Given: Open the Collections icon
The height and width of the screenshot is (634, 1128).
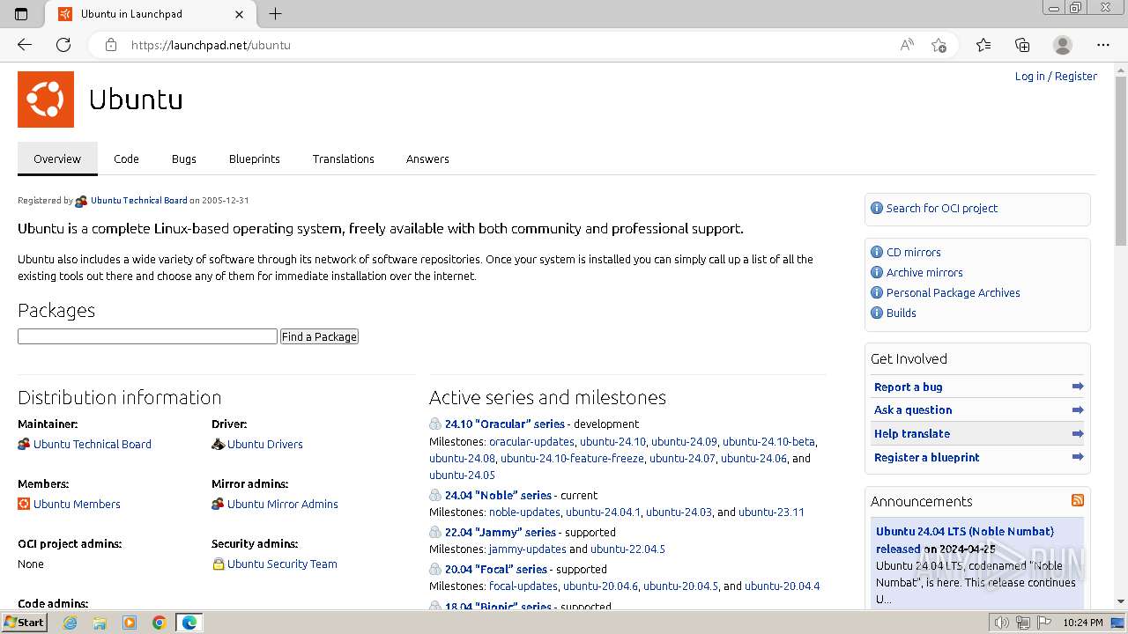Looking at the screenshot, I should [1022, 45].
